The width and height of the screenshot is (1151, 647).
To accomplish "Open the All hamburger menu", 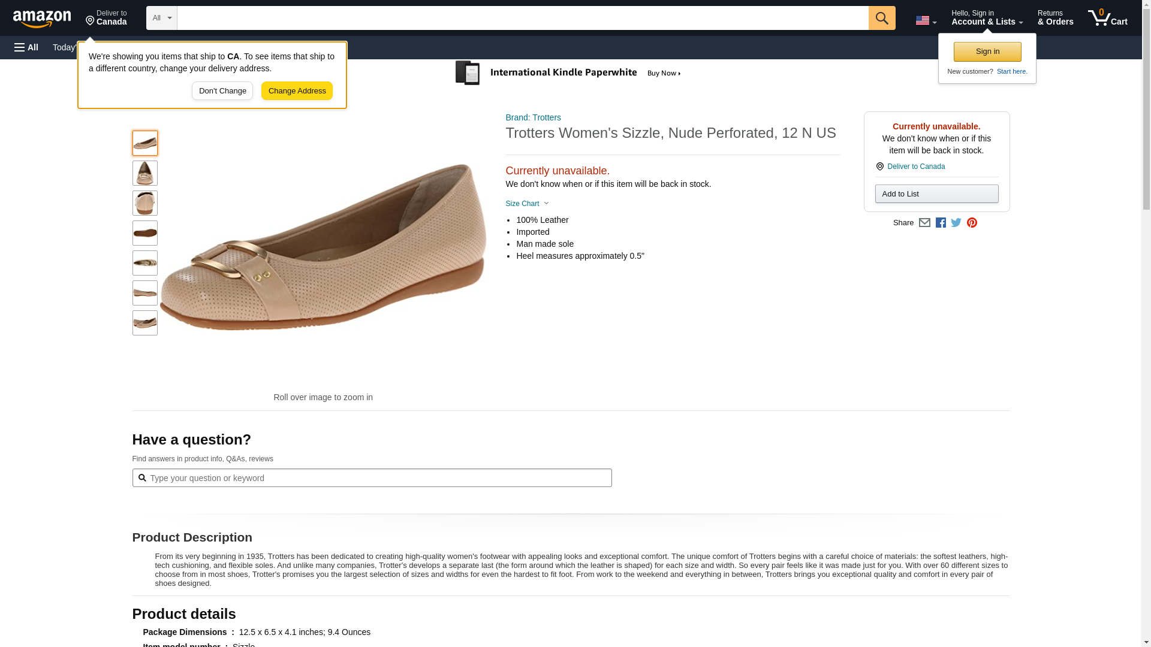I will (x=26, y=47).
